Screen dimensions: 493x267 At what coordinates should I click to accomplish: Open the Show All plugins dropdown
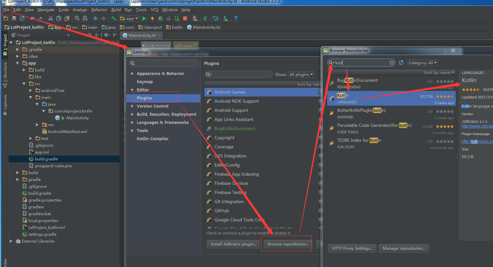tap(301, 74)
